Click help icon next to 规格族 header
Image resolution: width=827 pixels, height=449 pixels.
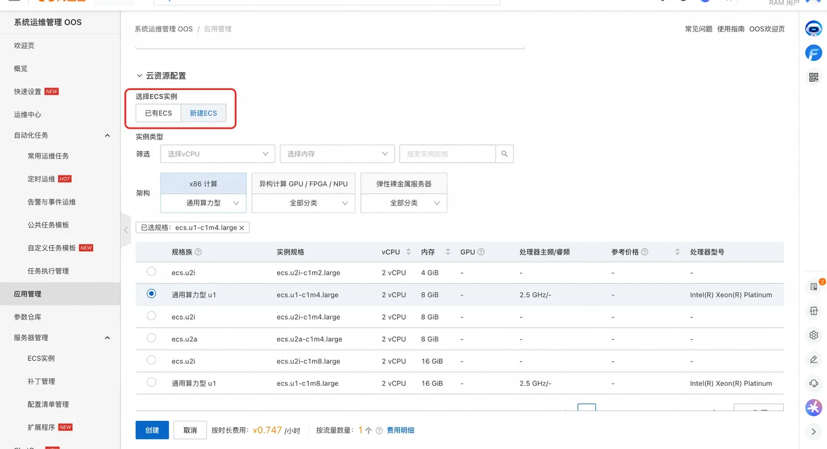coord(198,252)
